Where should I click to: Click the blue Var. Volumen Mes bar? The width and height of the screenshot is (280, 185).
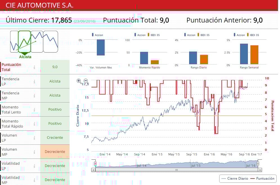click(101, 47)
